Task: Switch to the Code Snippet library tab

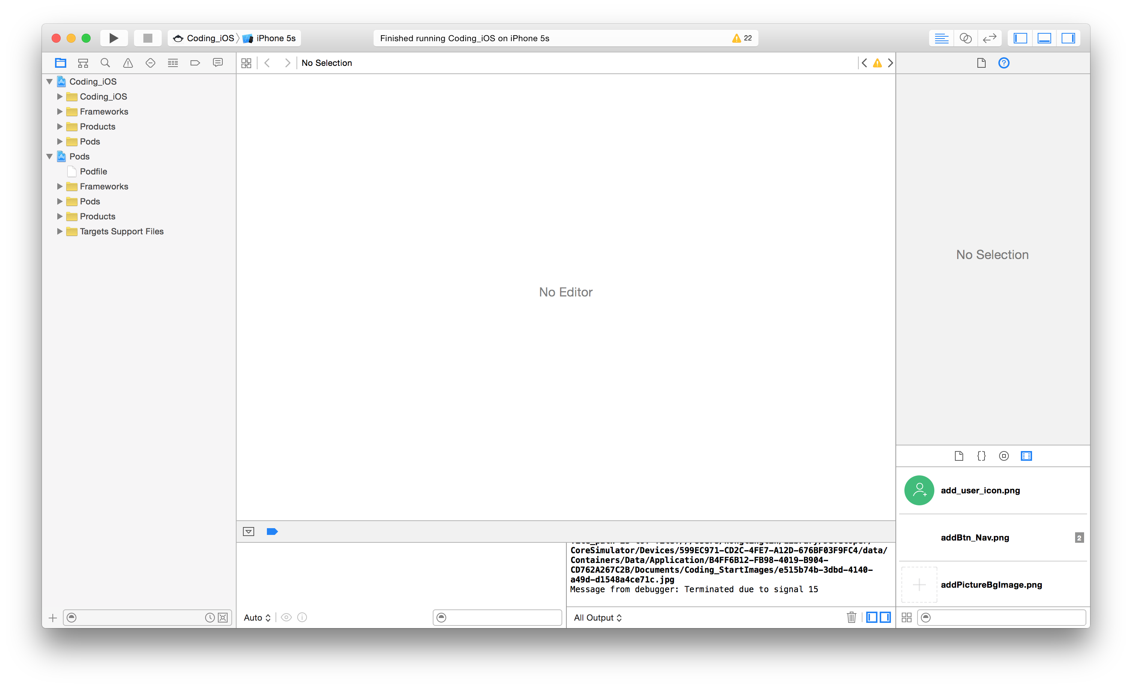Action: pos(981,456)
